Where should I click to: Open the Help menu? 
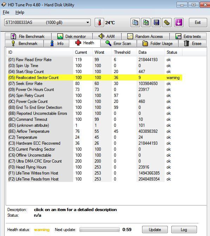coord(20,12)
